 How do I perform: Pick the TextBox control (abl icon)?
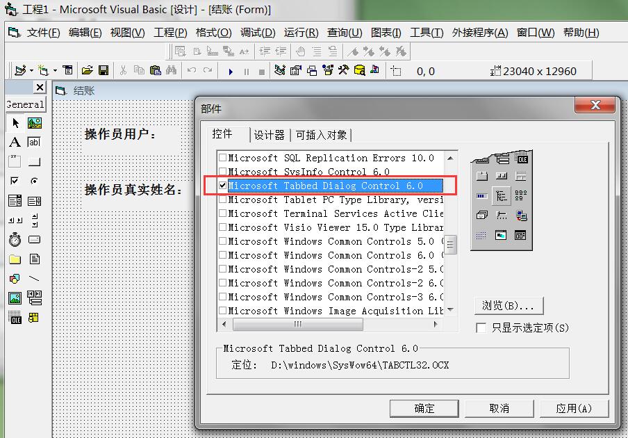[x=34, y=142]
